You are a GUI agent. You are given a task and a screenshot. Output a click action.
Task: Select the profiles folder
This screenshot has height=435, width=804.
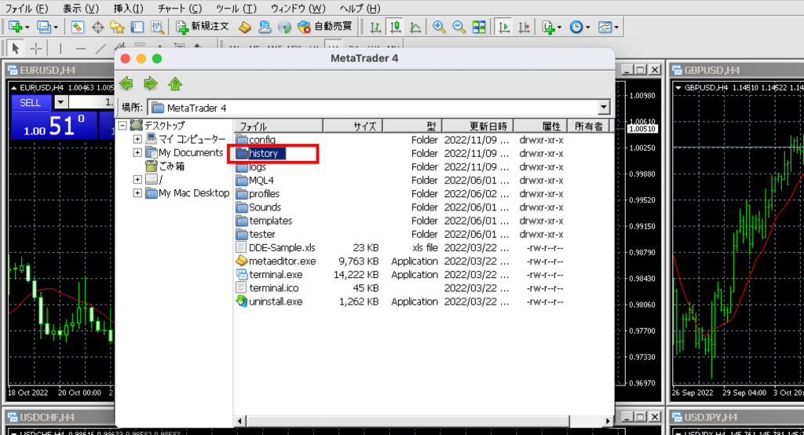pos(258,194)
